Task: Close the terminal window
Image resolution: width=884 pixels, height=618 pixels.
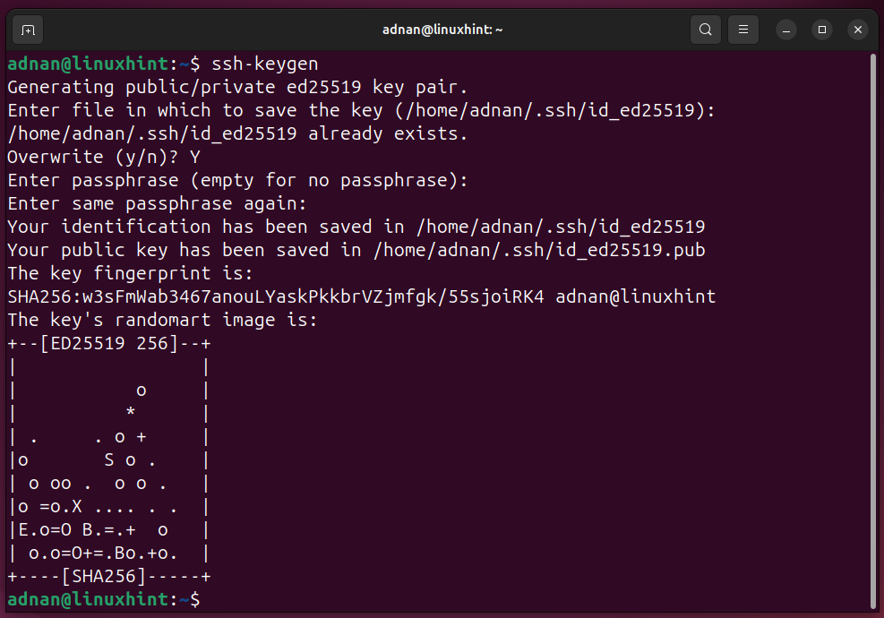Action: [857, 29]
